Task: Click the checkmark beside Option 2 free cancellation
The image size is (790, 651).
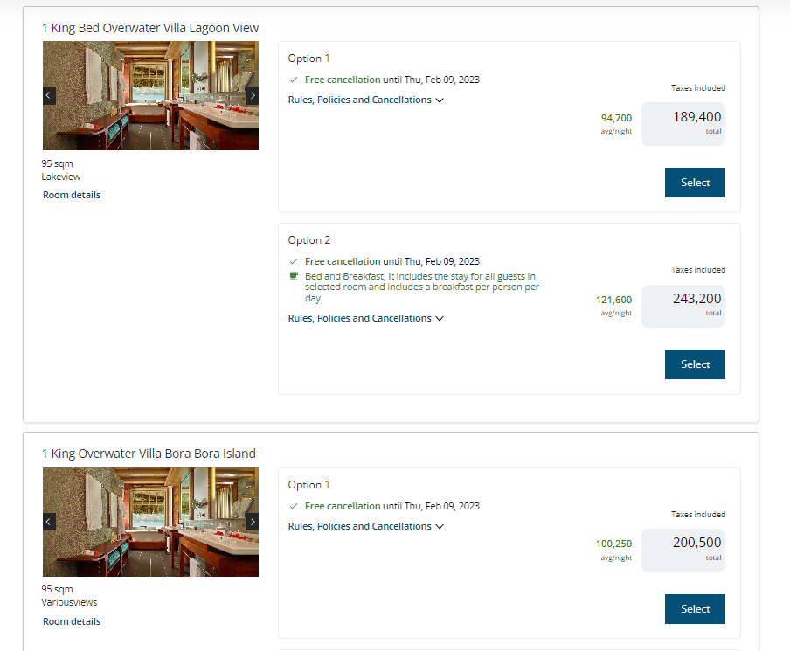Action: click(295, 261)
